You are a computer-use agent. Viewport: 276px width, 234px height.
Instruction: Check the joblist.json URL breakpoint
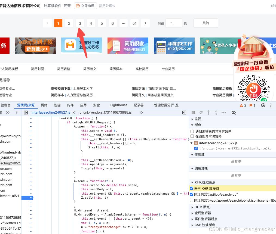click(192, 200)
